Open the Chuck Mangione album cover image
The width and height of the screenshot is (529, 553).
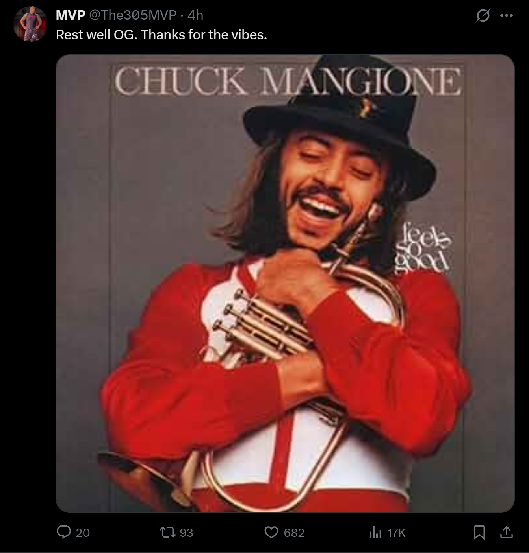pos(285,284)
